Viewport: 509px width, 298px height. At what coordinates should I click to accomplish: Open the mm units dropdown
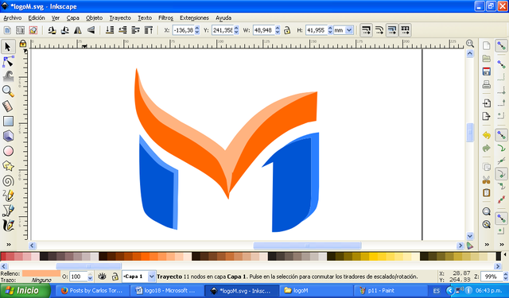click(x=349, y=30)
